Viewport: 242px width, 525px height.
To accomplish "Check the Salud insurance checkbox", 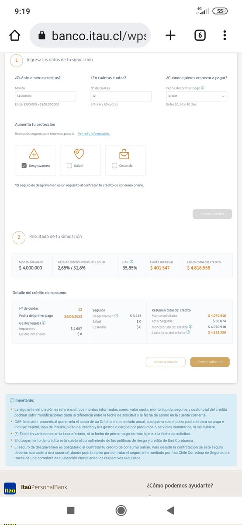I will pos(69,166).
